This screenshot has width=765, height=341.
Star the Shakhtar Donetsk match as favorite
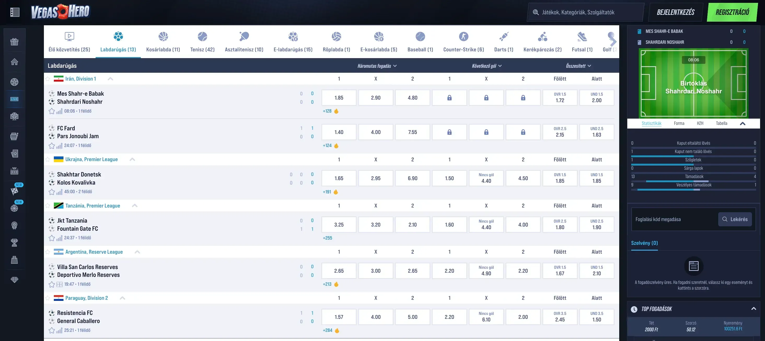[x=52, y=192]
